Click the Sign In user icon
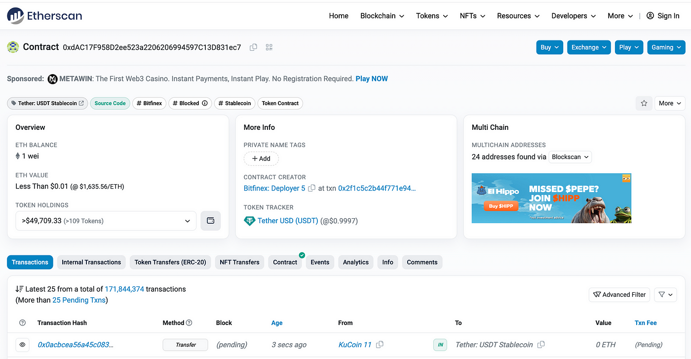The width and height of the screenshot is (691, 359). [x=650, y=16]
